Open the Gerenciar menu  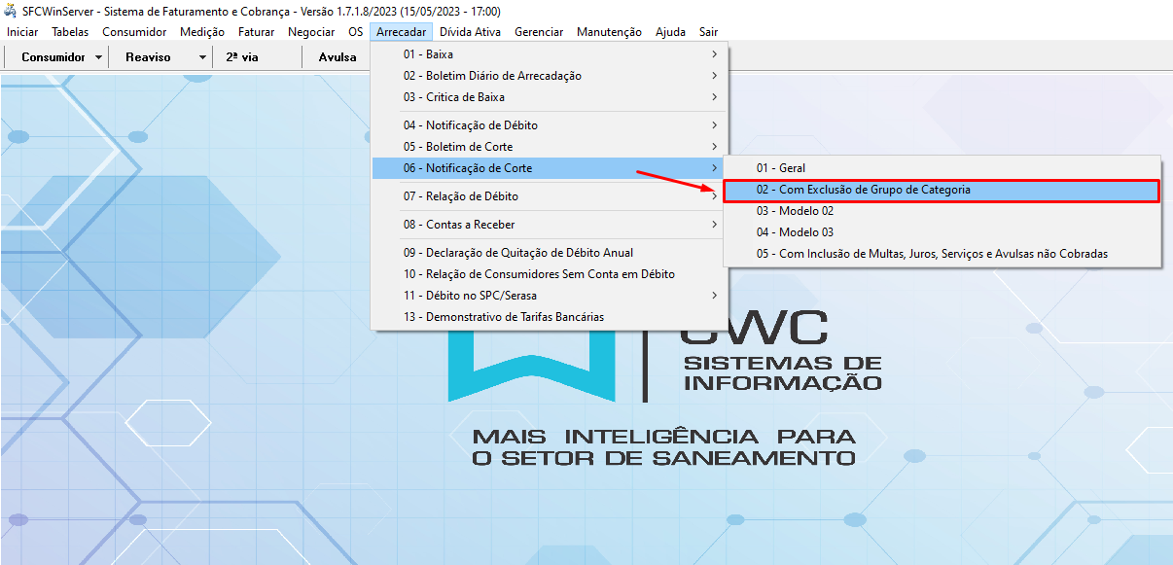click(539, 32)
